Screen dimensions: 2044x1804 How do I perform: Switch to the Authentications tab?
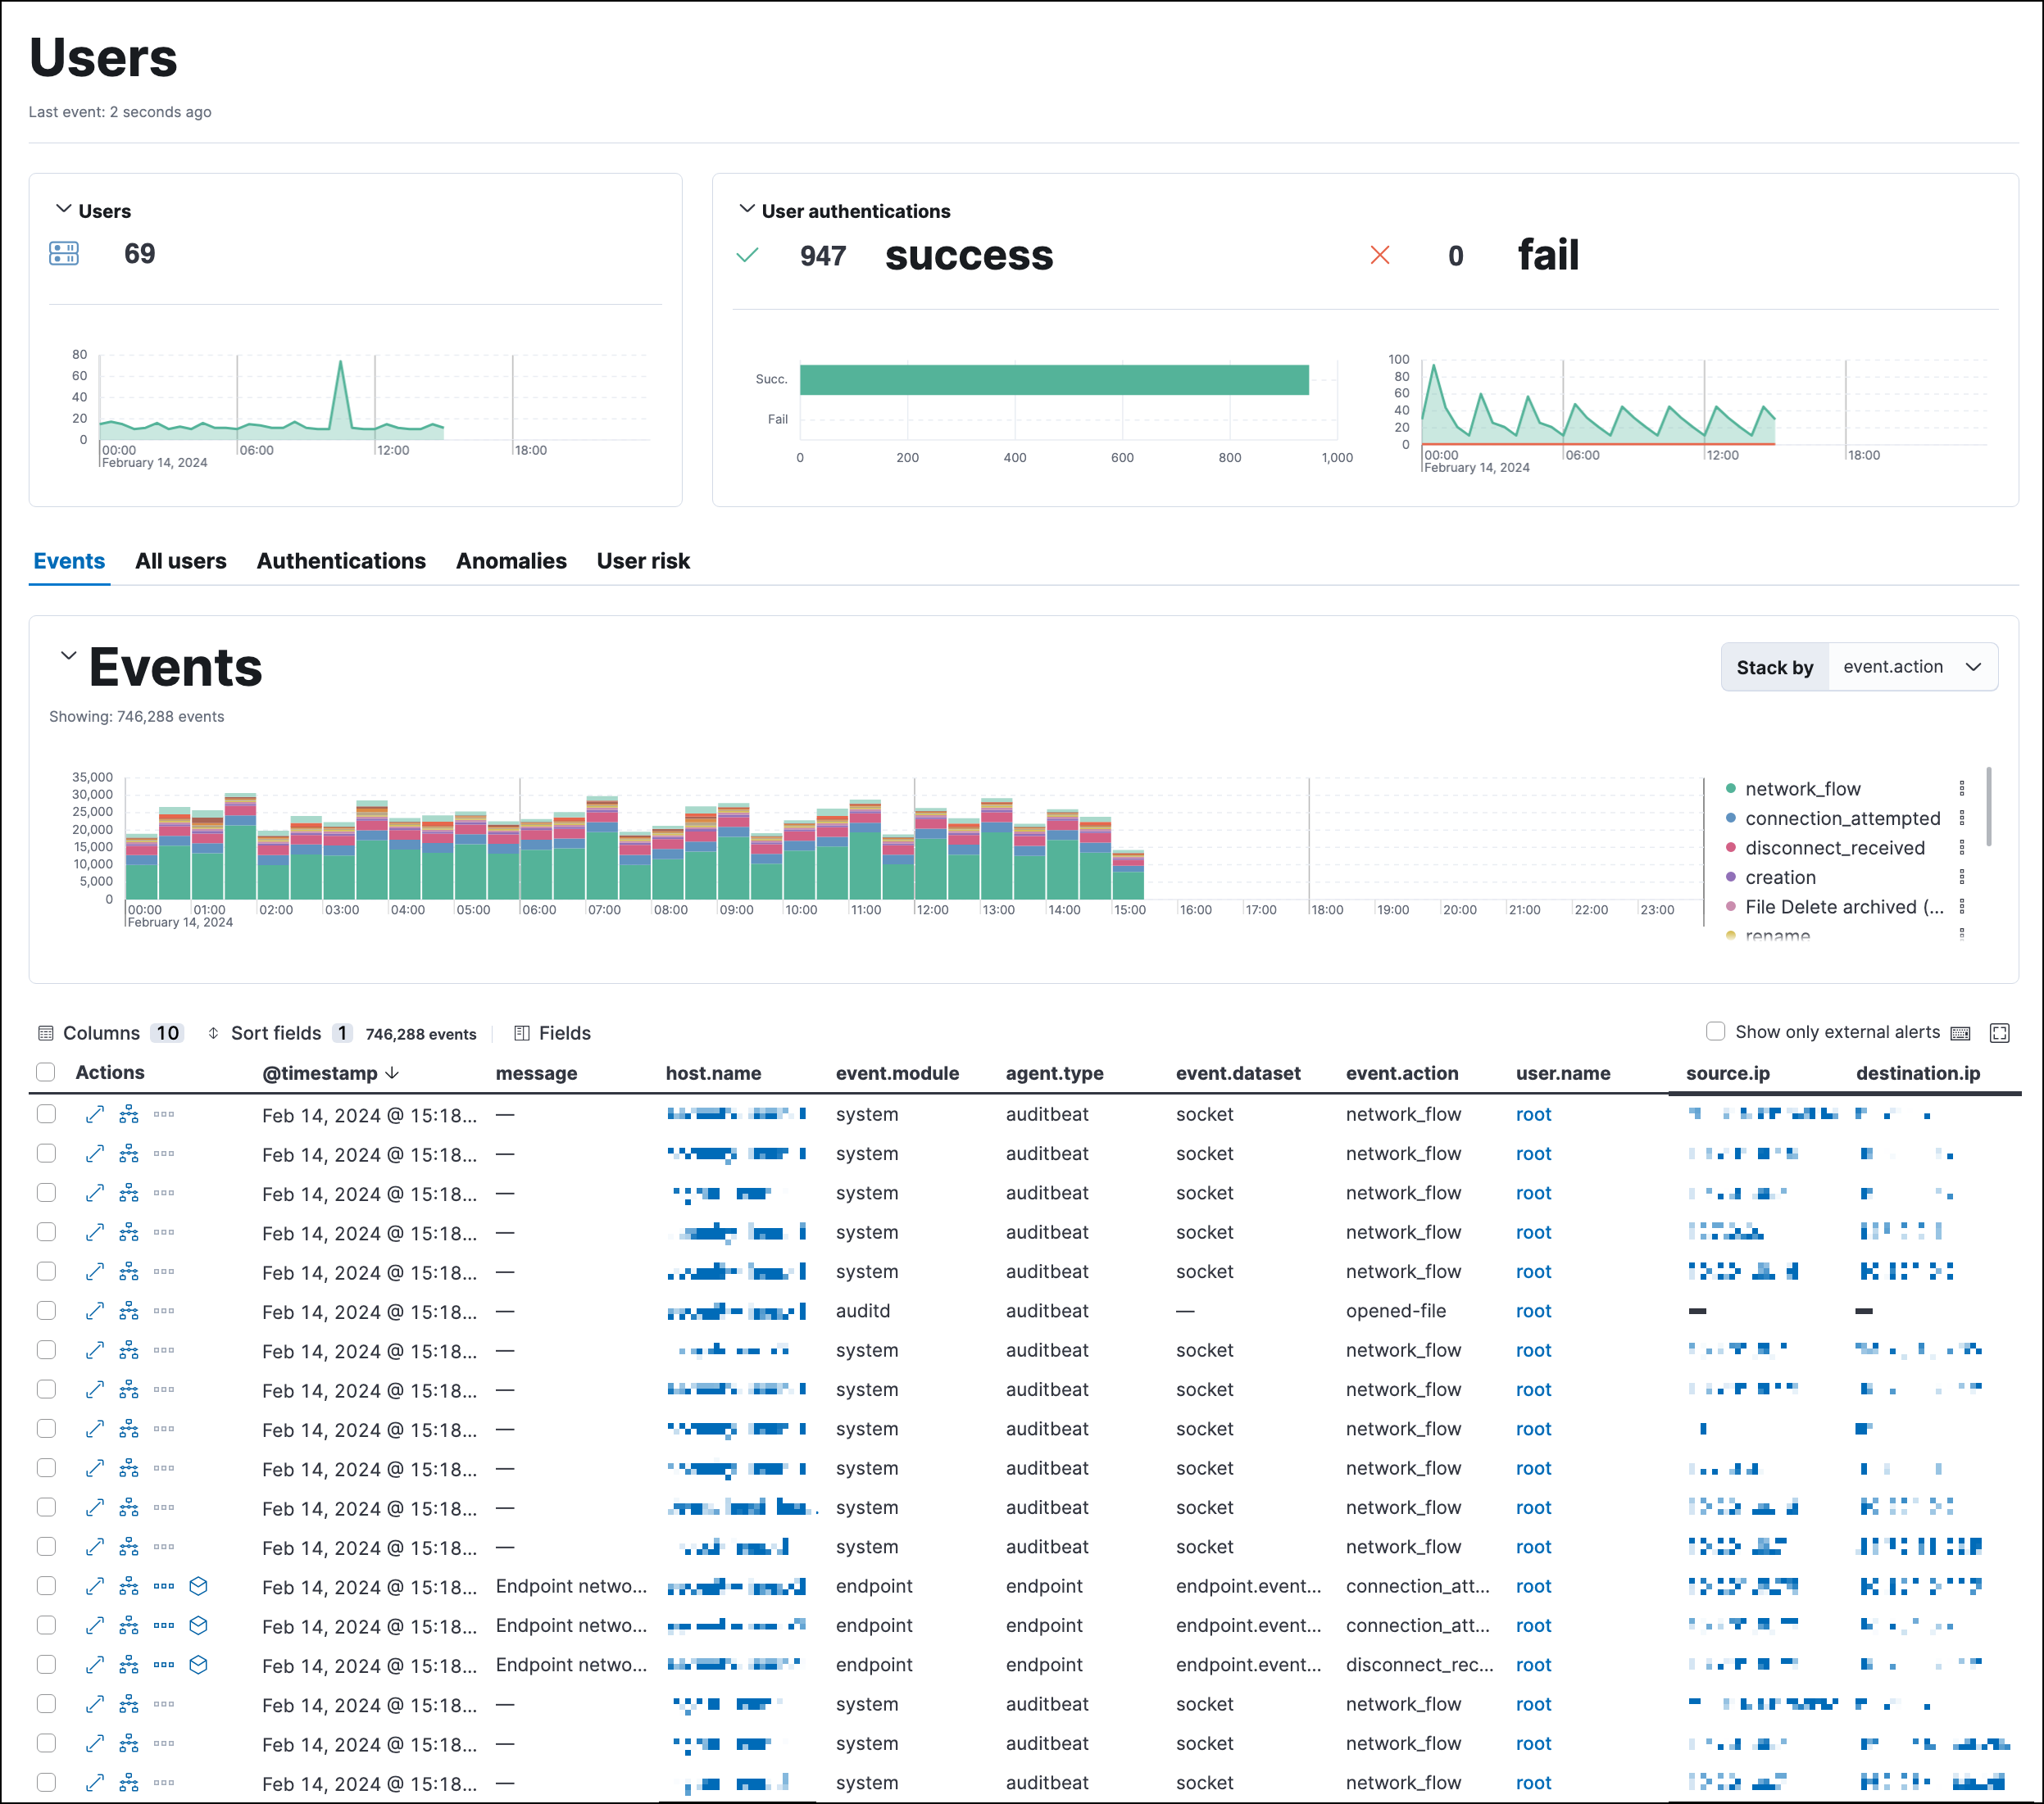[x=341, y=560]
